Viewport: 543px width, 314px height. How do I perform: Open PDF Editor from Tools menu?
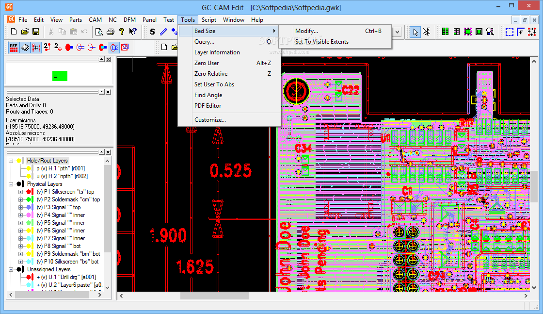[229, 106]
